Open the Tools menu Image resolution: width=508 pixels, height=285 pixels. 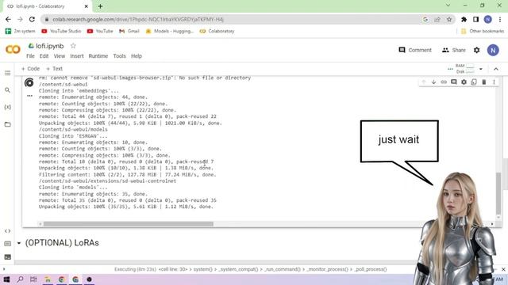point(119,56)
